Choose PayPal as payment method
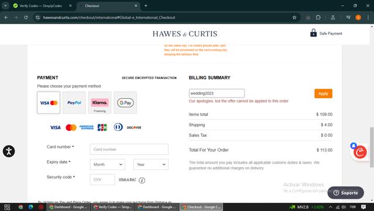 coord(74,103)
